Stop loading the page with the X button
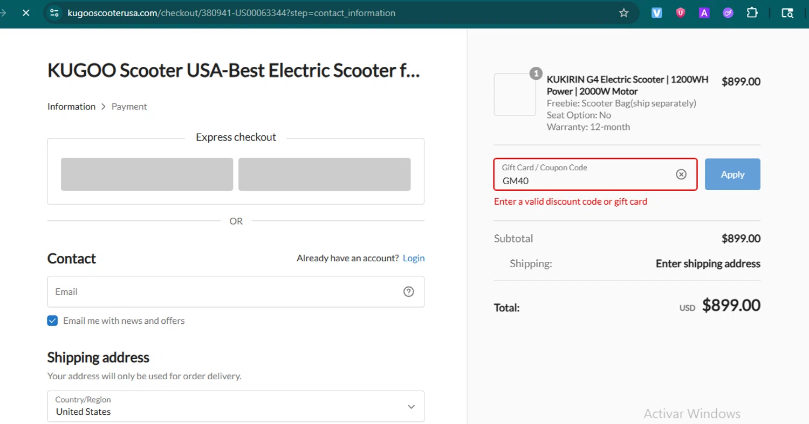809x424 pixels. [25, 12]
